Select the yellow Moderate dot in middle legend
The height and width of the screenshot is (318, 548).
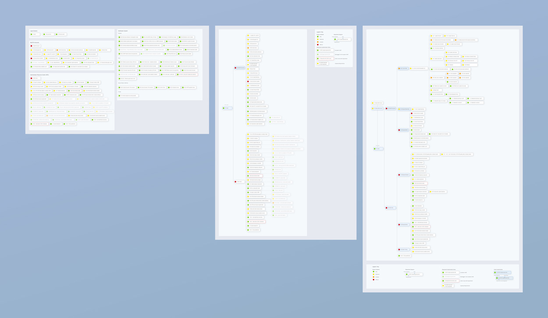318,39
